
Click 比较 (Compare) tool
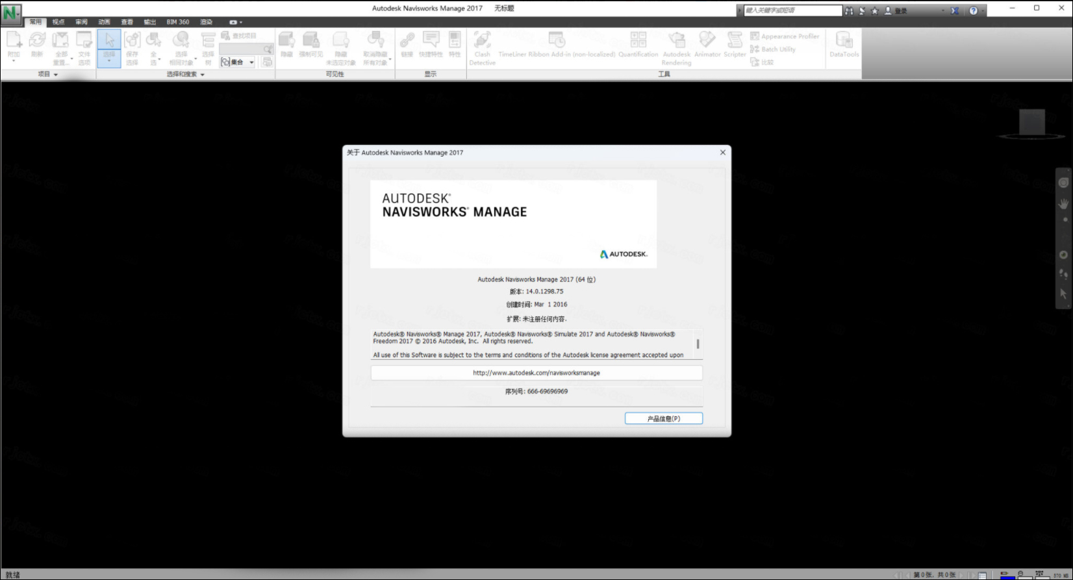[762, 62]
